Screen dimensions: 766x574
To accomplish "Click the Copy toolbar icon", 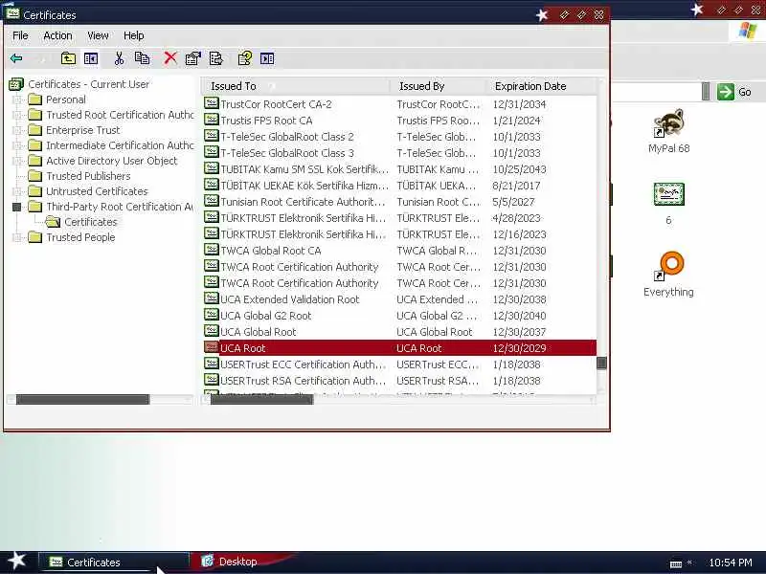I will 142,58.
